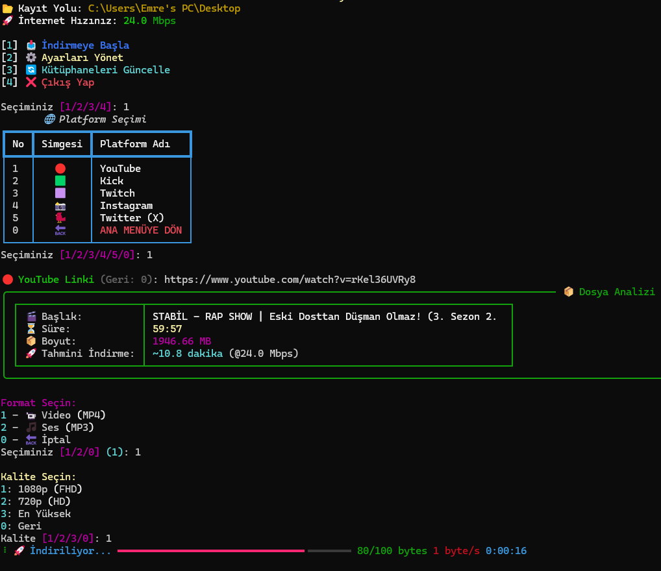Click the red circle icon in YouTube row
This screenshot has height=571, width=661.
click(x=60, y=169)
